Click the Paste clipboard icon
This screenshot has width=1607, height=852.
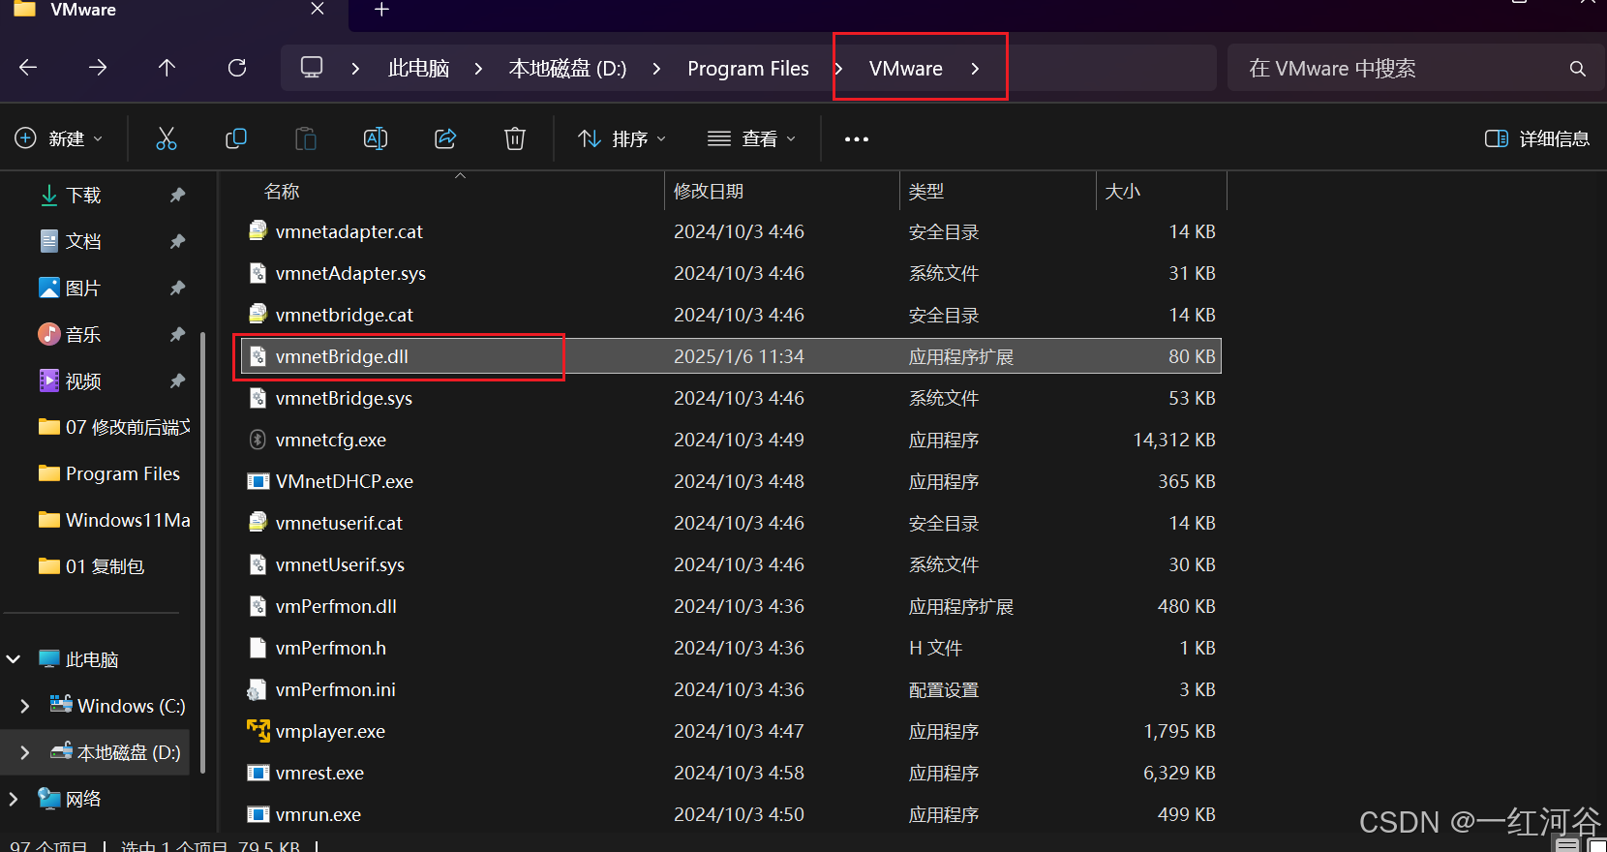[x=306, y=138]
